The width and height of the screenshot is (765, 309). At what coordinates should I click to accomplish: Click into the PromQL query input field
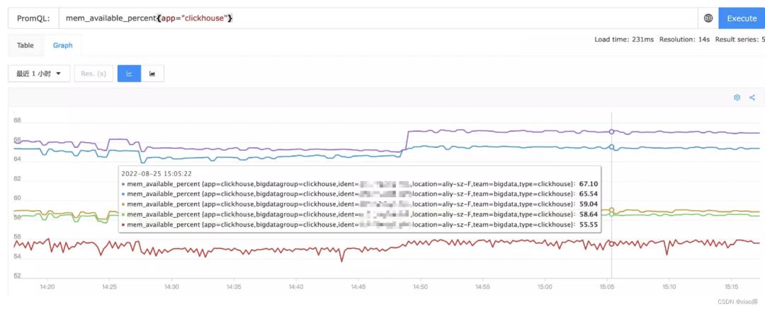tap(378, 18)
